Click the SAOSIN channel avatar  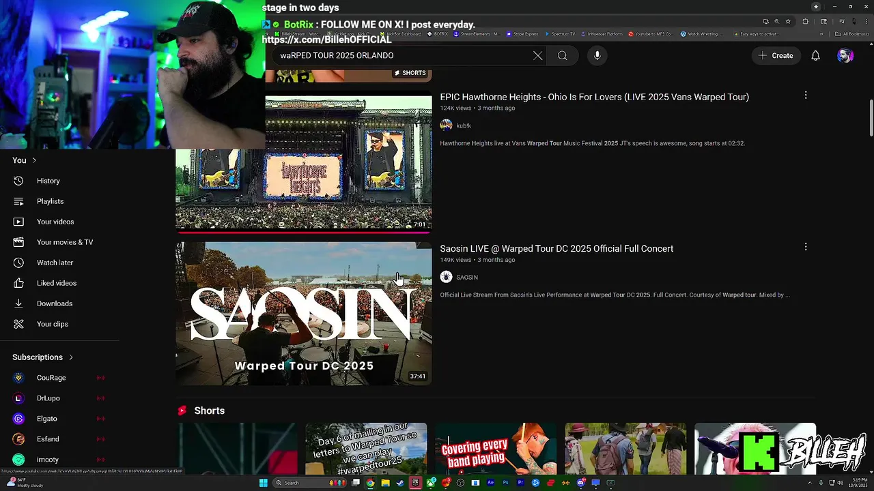446,277
